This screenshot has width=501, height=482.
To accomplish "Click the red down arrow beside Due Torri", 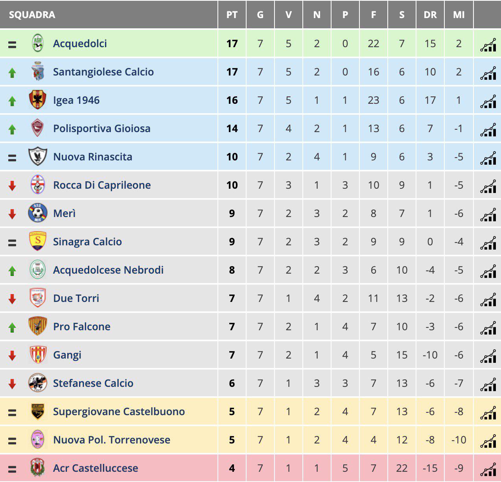I will (x=12, y=299).
